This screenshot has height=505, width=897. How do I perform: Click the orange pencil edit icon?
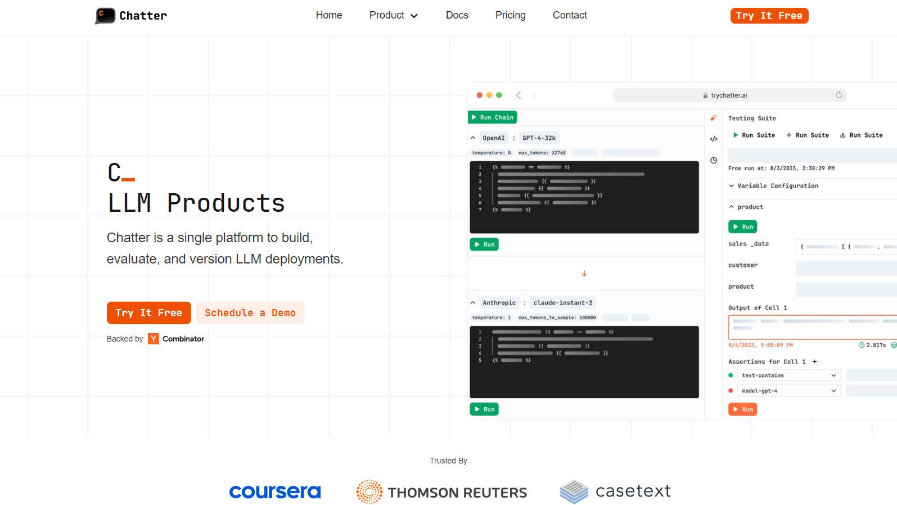[x=713, y=117]
